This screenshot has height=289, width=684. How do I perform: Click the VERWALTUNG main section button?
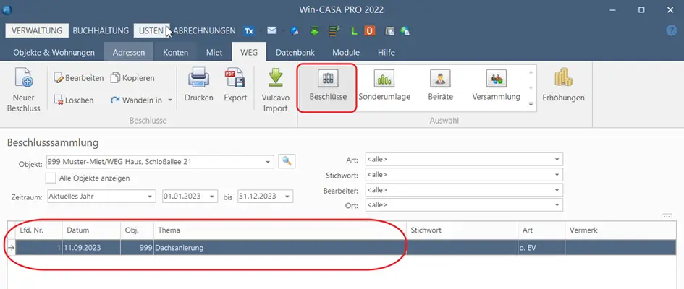[x=37, y=31]
